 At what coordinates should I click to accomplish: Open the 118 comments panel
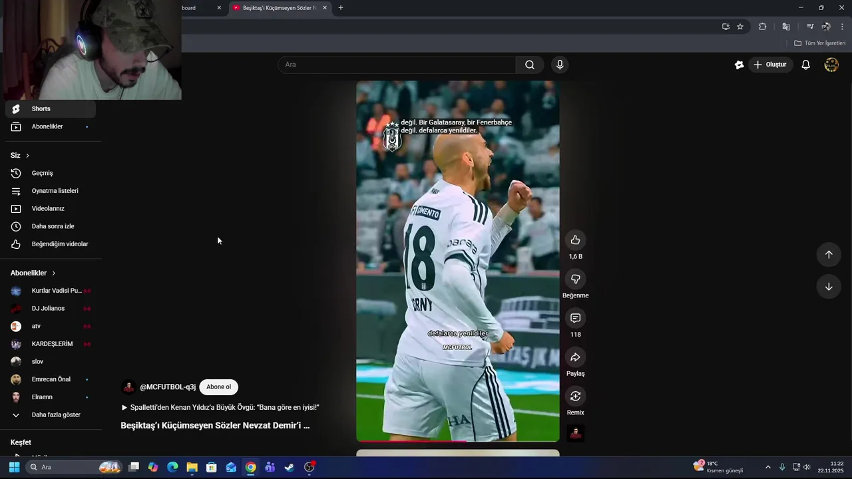tap(575, 318)
